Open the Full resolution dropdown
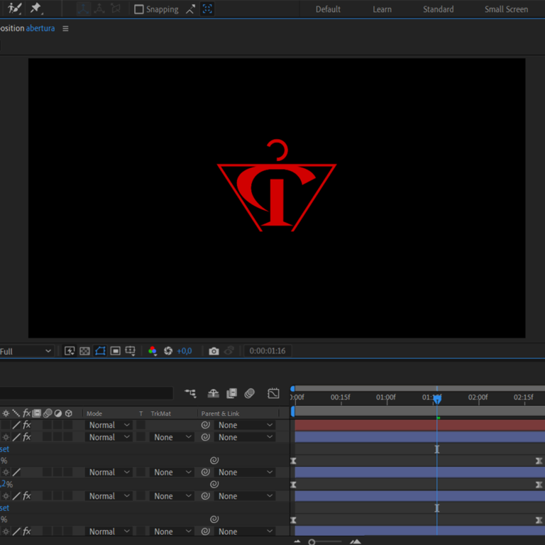This screenshot has height=545, width=545. [27, 351]
